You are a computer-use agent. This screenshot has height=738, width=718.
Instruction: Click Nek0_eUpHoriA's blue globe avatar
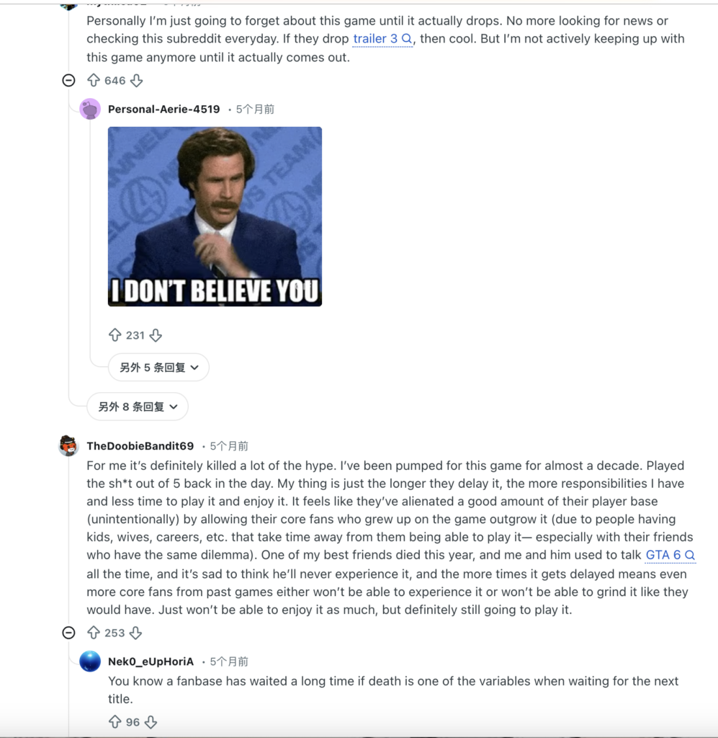click(90, 661)
